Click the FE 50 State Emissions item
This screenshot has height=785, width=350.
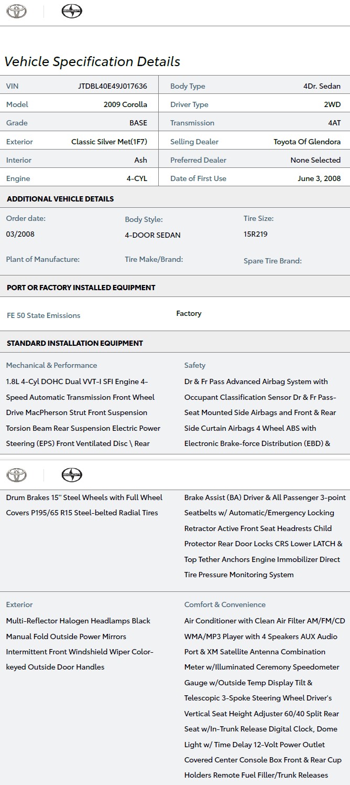[x=43, y=315]
